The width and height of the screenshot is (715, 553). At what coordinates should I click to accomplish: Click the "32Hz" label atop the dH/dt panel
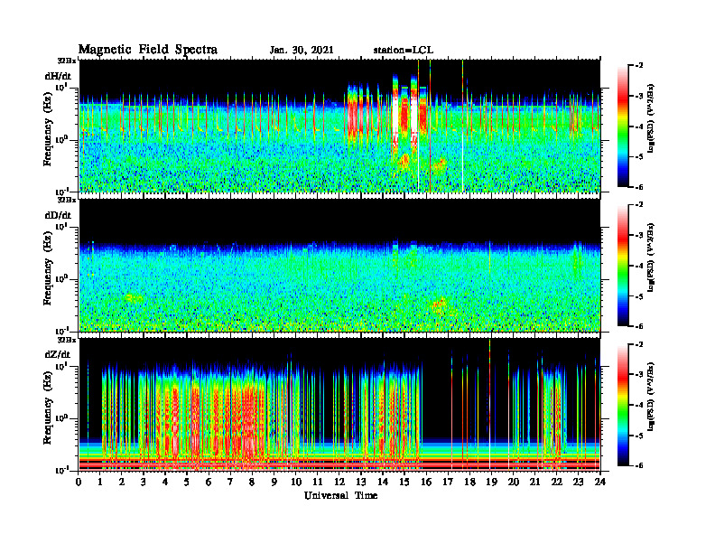coord(67,61)
